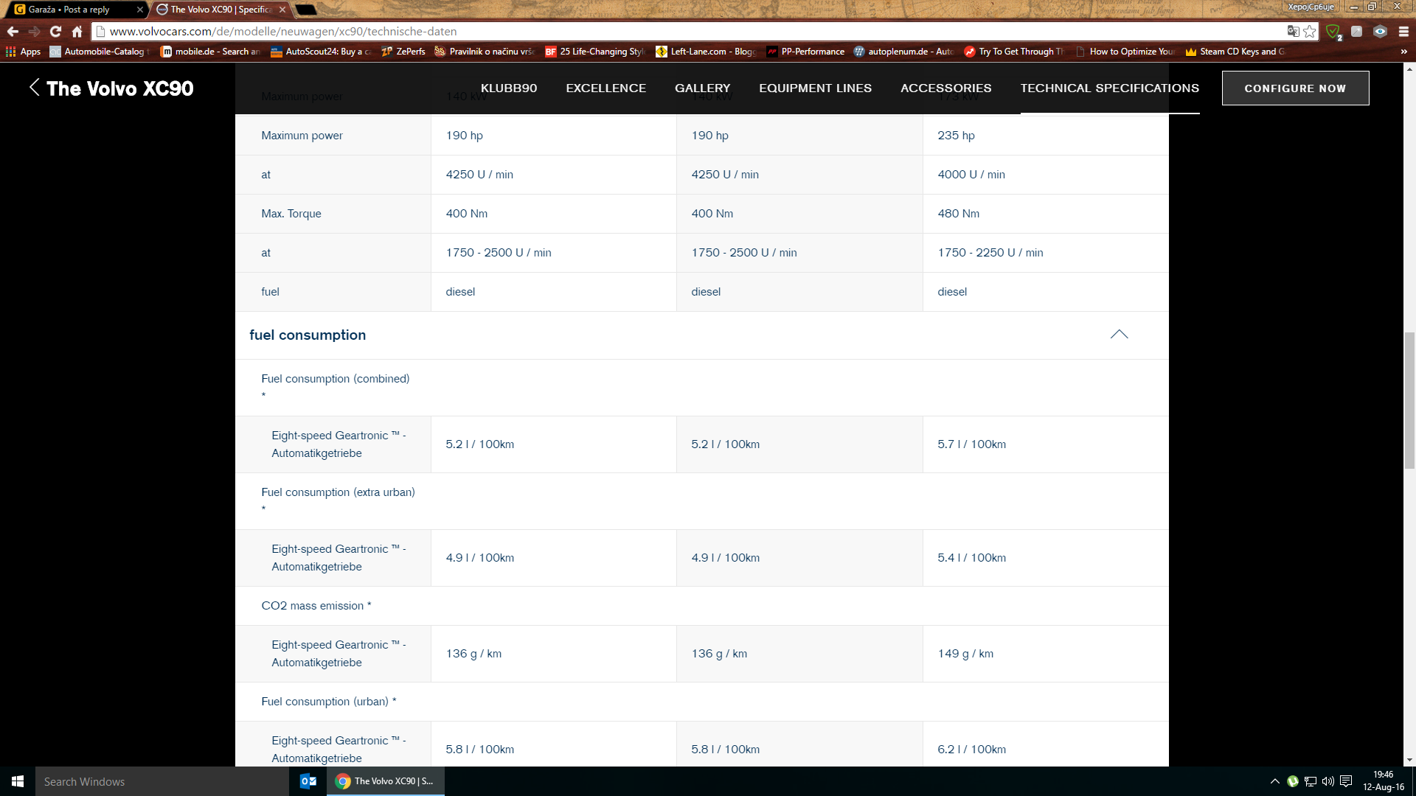Click the CONFIGURE NOW button

1295,88
